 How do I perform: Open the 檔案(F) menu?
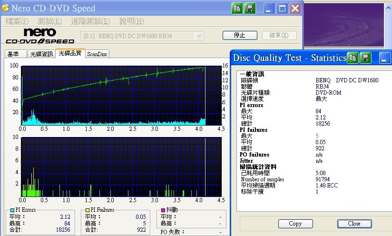click(x=17, y=21)
